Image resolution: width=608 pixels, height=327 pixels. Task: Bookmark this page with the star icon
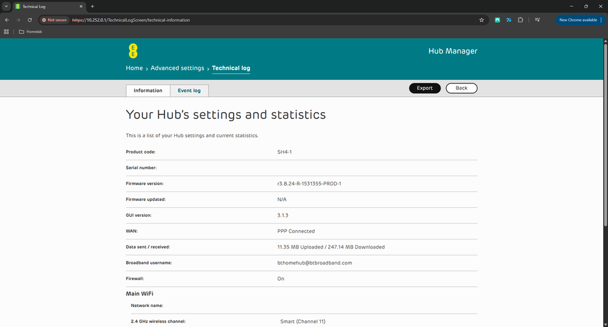(481, 19)
